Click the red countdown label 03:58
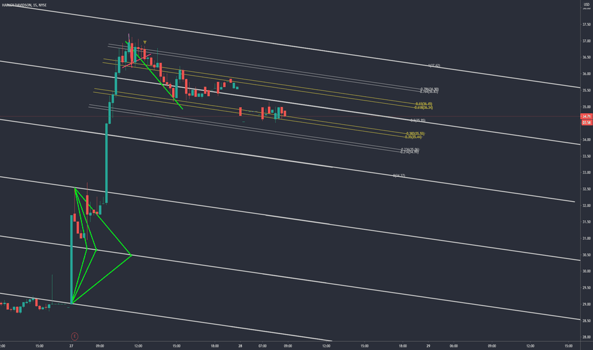This screenshot has width=593, height=350. 587,122
